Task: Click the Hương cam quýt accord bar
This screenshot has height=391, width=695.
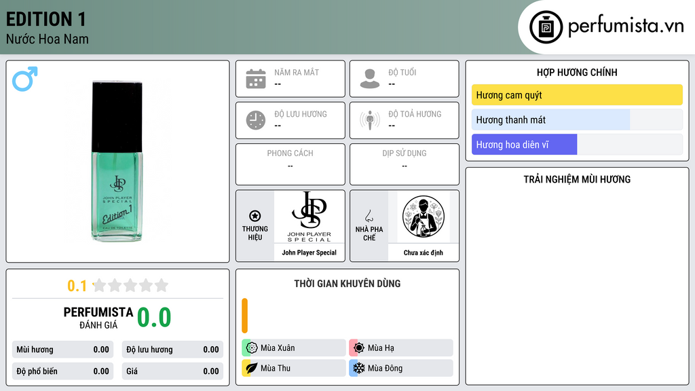Action: [x=577, y=95]
